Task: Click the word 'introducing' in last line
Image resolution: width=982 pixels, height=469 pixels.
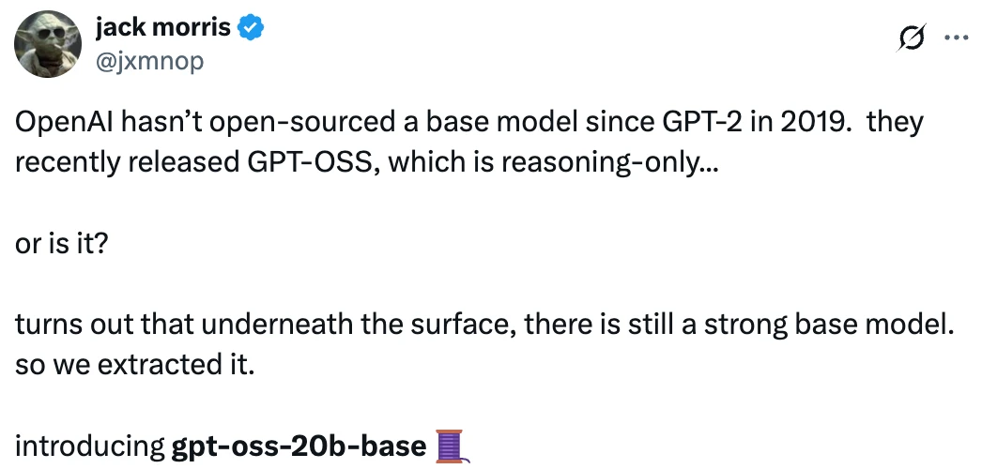Action: pos(90,446)
